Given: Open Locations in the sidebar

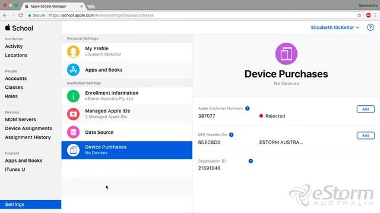Looking at the screenshot, I should click(16, 55).
